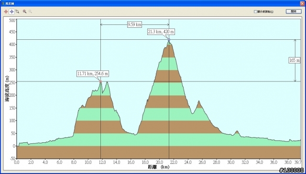The height and width of the screenshot is (174, 306).
Task: Click the zoom in magnifier icon
Action: pyautogui.click(x=24, y=12)
